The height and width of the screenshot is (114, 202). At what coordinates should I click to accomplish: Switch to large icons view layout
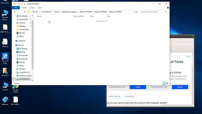point(167,83)
